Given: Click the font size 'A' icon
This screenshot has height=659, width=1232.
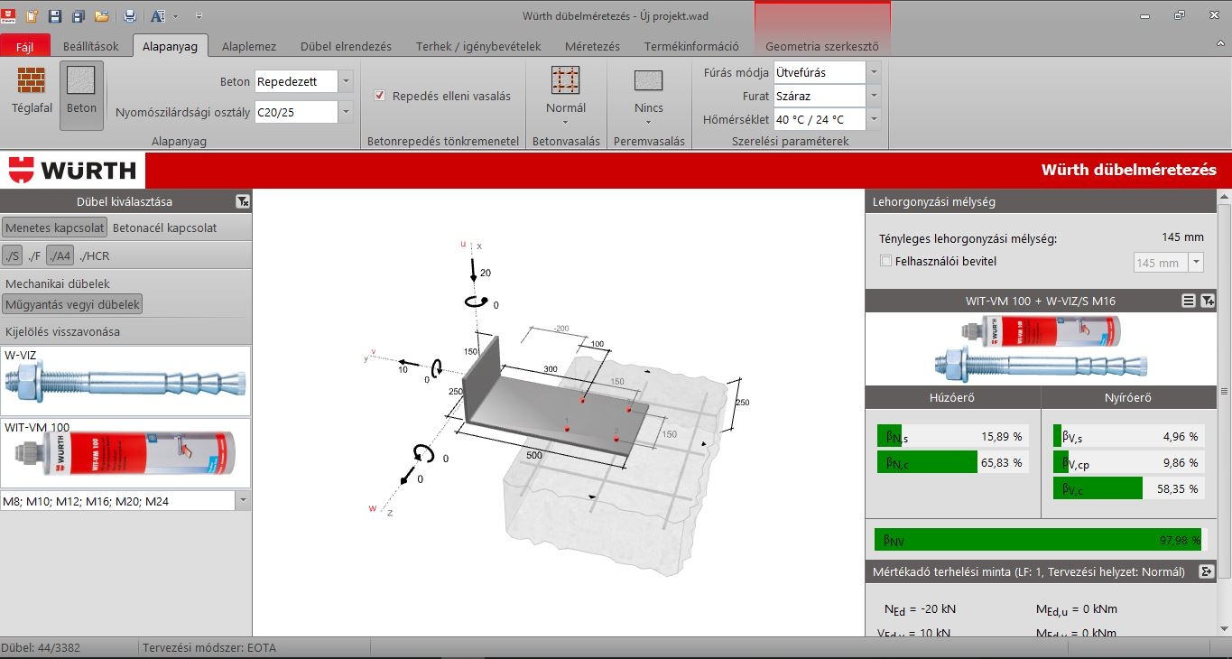Looking at the screenshot, I should 158,16.
